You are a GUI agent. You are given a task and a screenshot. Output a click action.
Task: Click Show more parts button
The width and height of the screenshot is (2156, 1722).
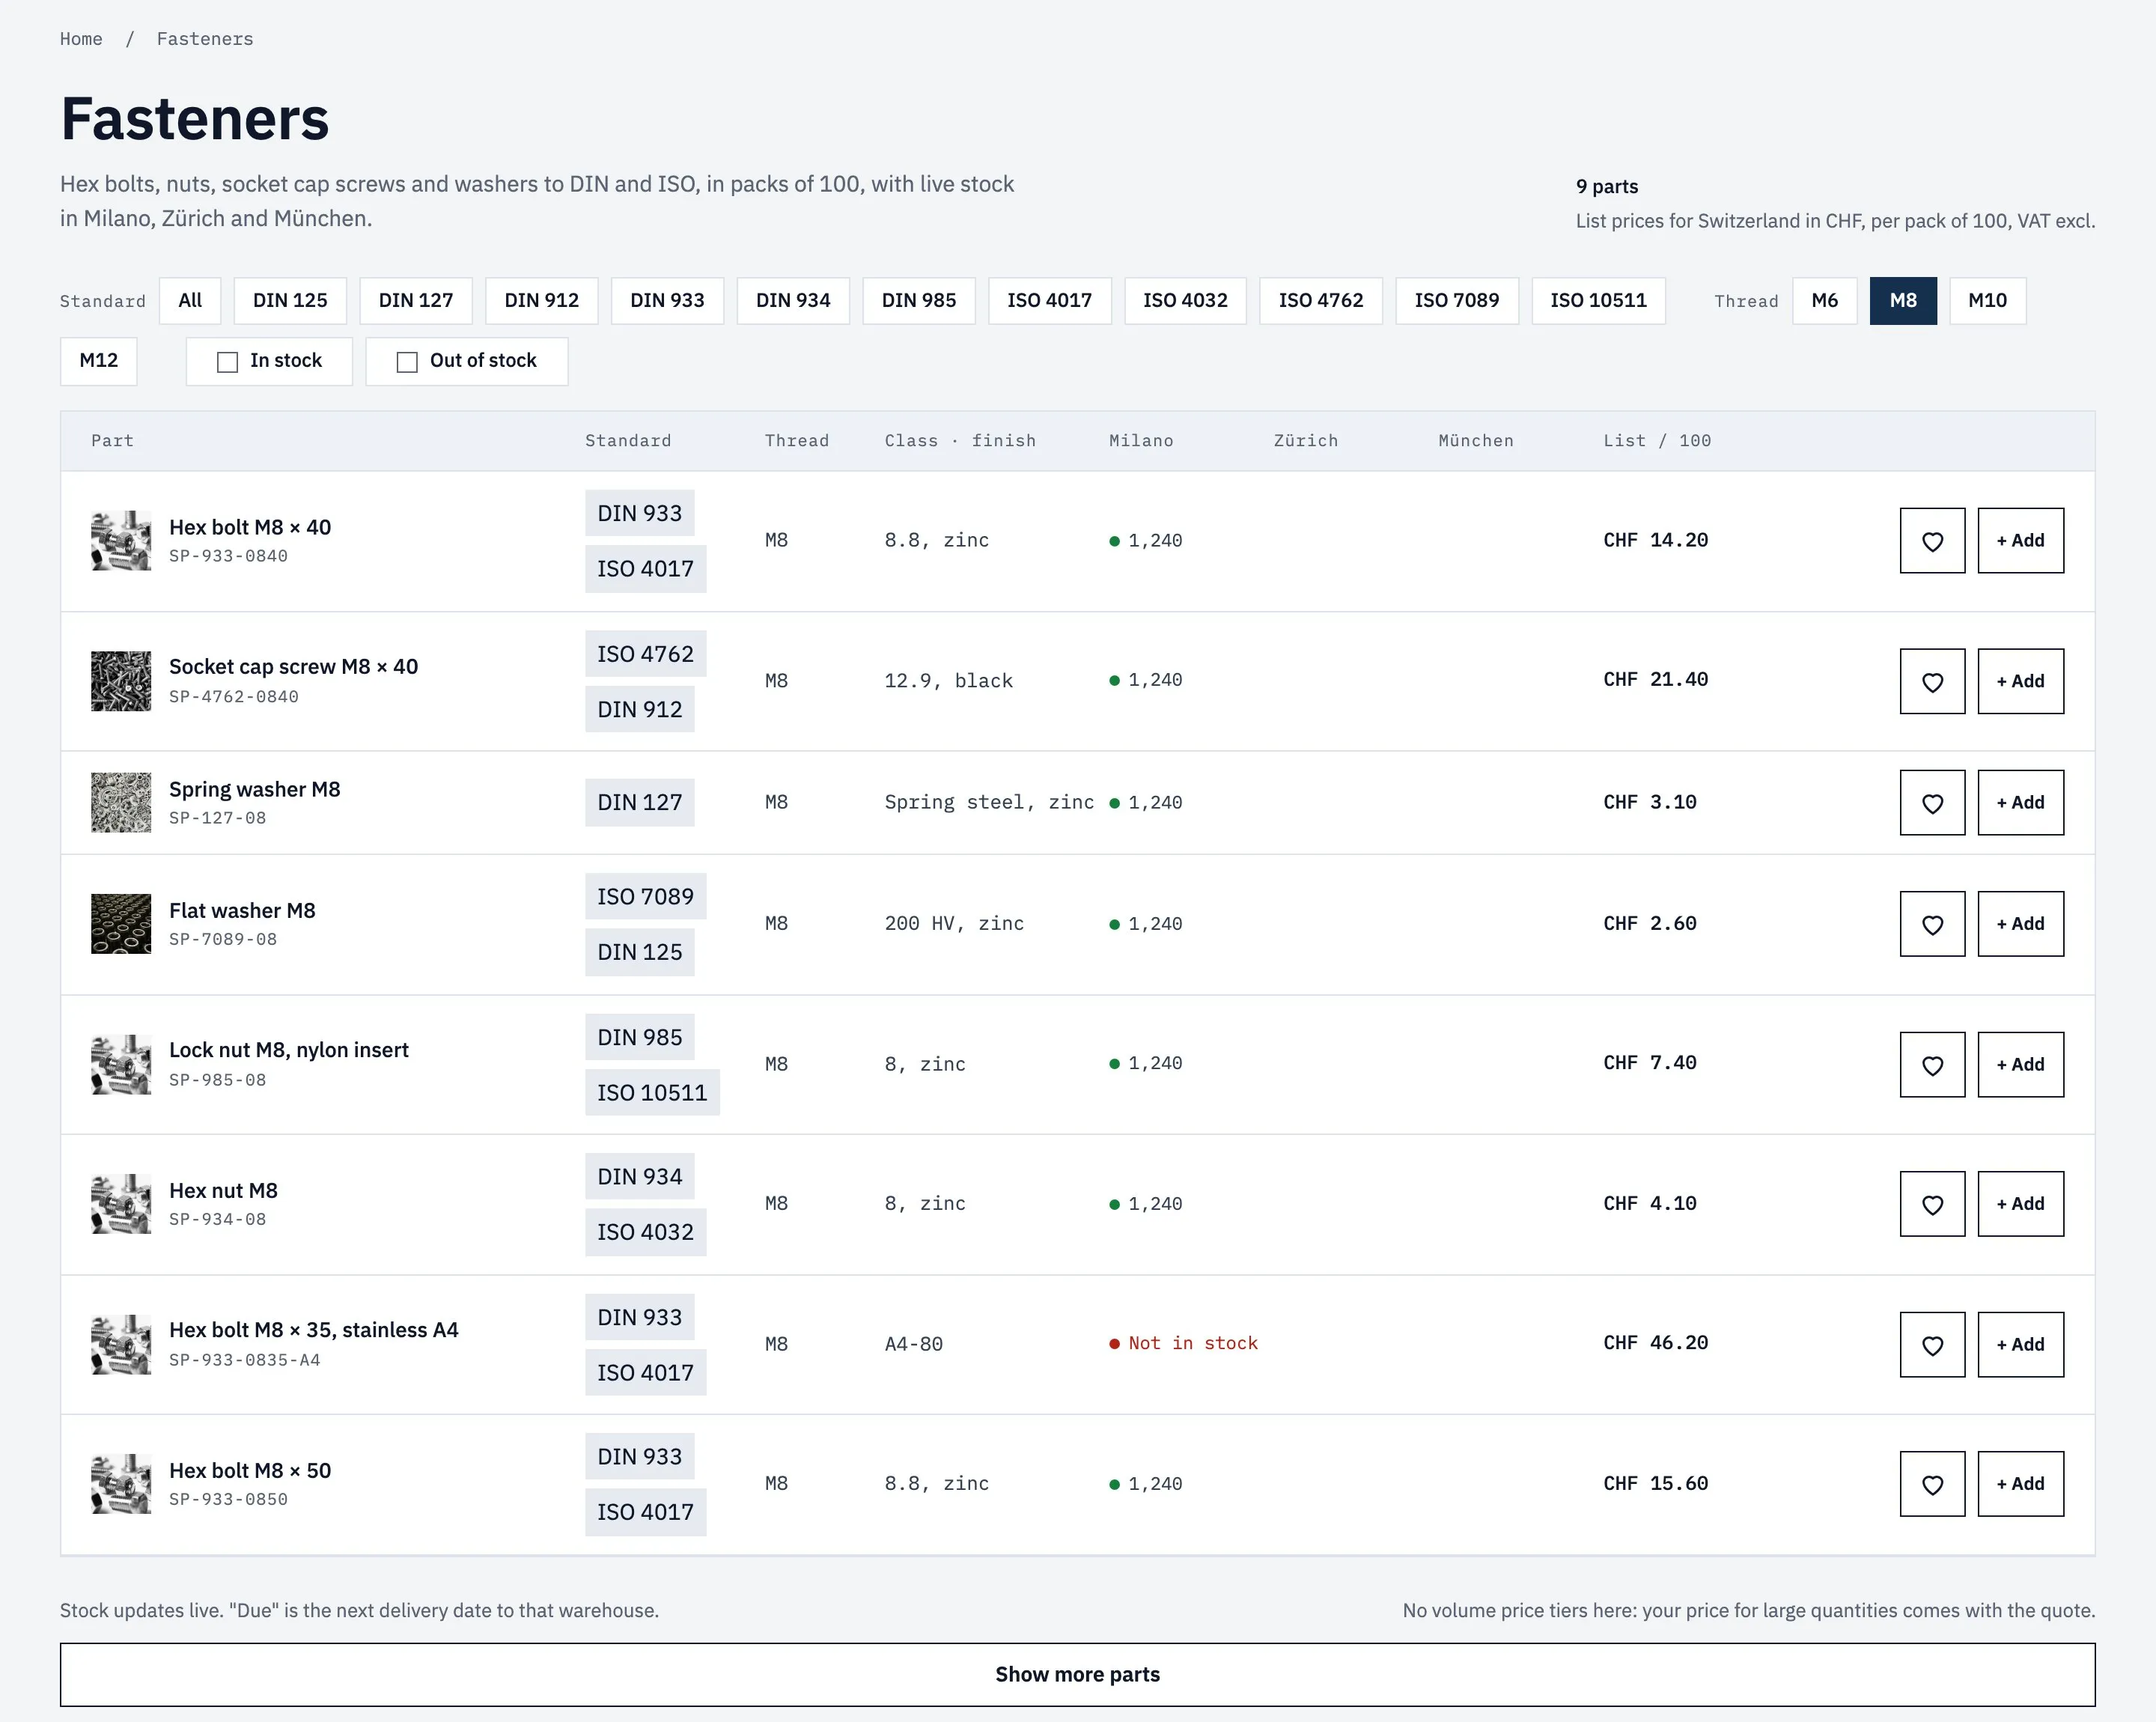click(1077, 1674)
